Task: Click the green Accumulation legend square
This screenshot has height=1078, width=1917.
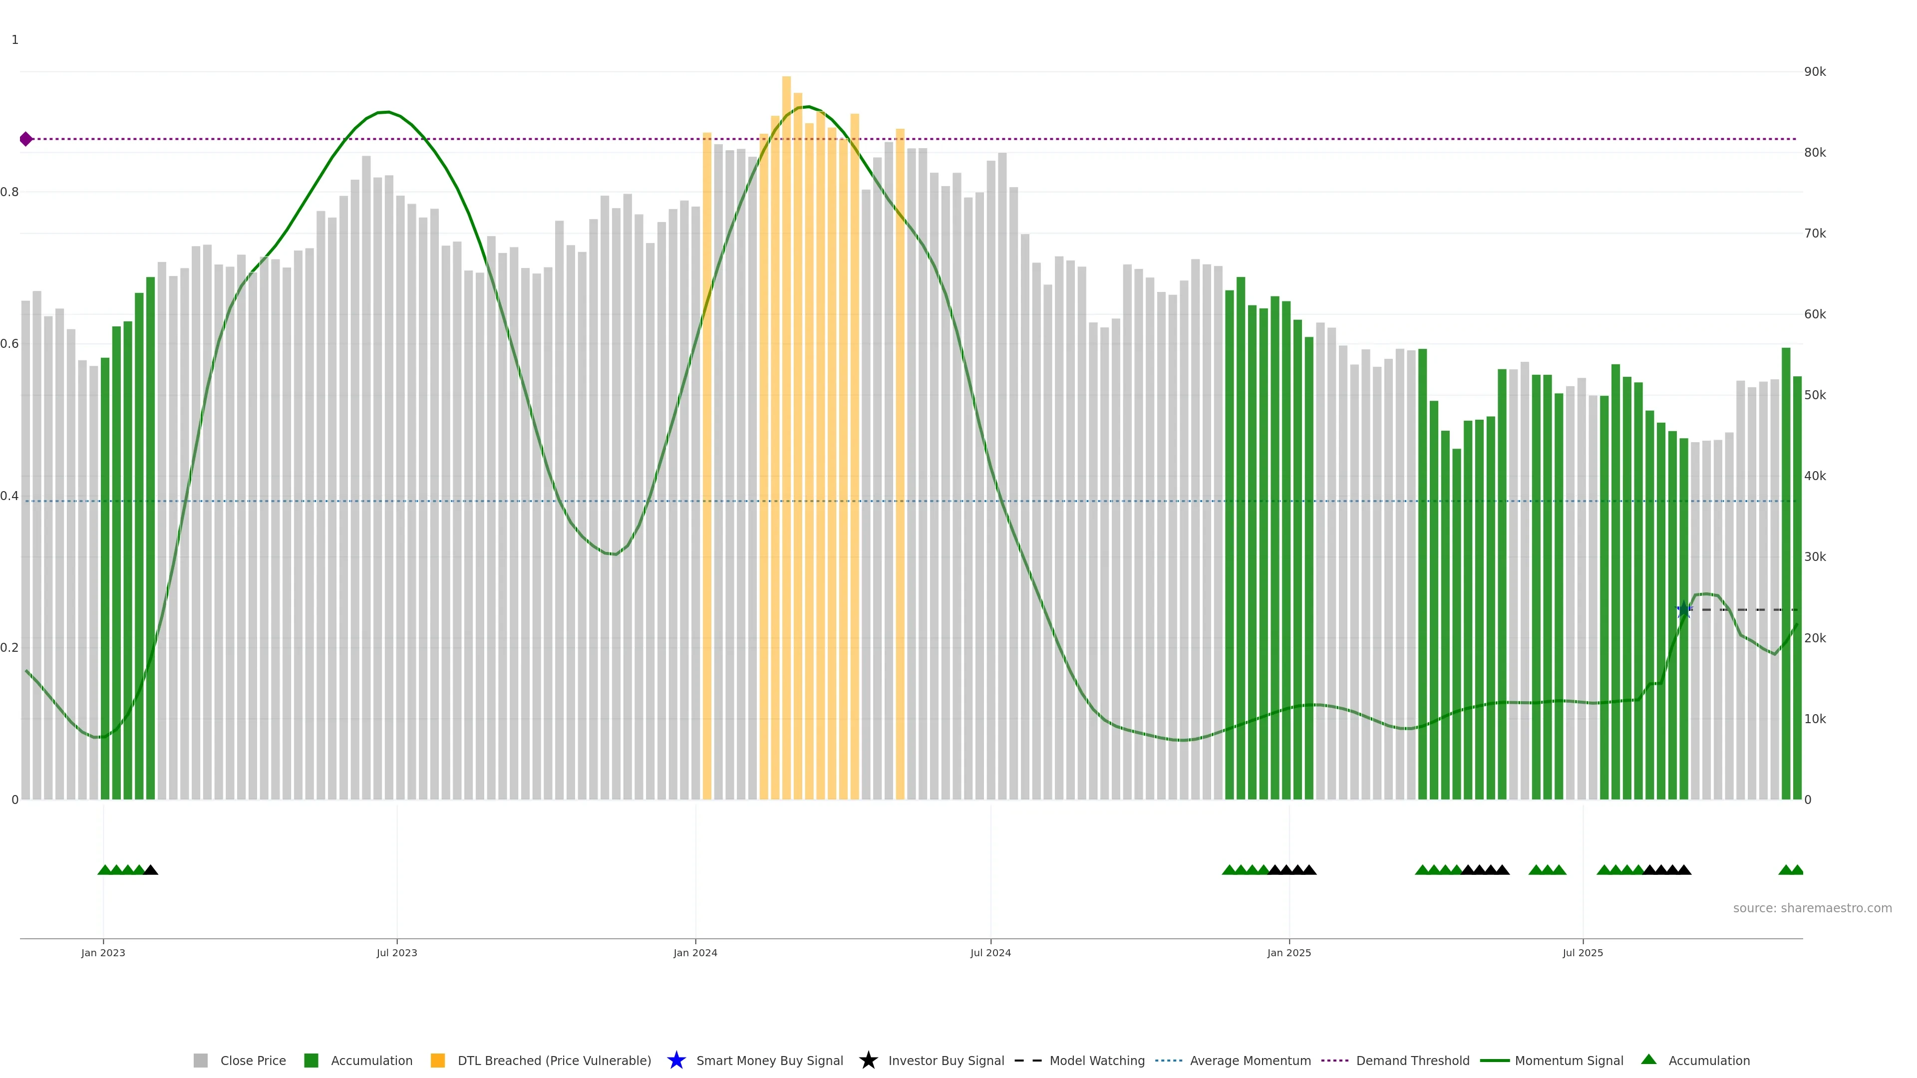Action: coord(311,1060)
